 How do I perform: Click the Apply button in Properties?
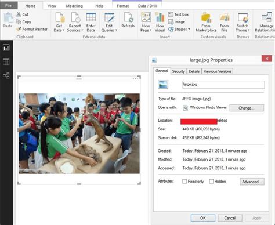click(x=257, y=218)
